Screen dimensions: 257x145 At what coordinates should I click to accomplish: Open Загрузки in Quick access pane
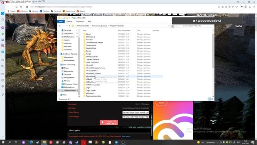pos(67,30)
